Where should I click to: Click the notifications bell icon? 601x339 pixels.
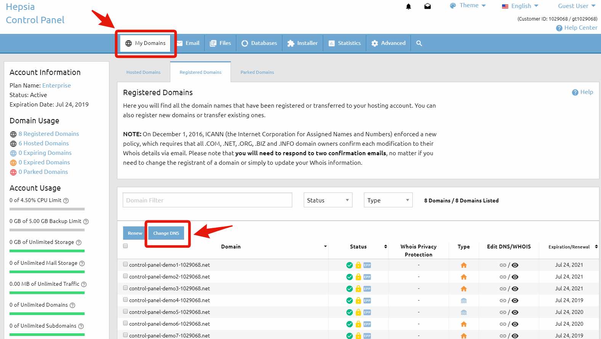tap(409, 6)
